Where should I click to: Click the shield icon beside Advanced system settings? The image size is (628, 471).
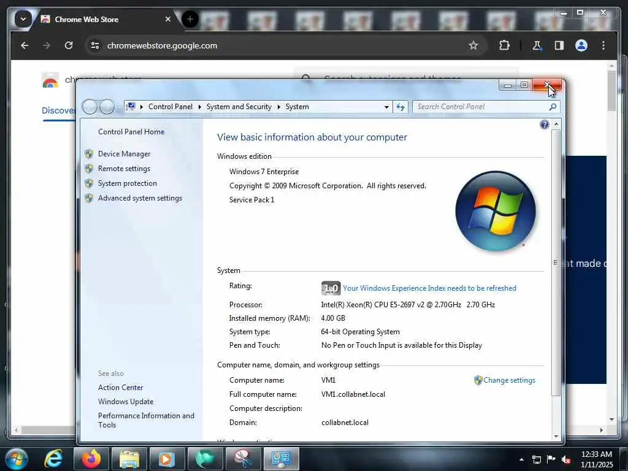tap(89, 198)
